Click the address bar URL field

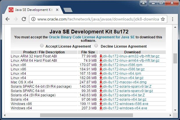[x=98, y=19]
